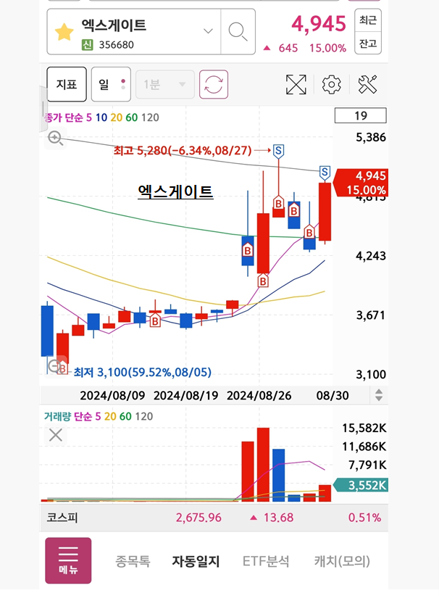Open the 1분 interval dropdown

[x=165, y=84]
